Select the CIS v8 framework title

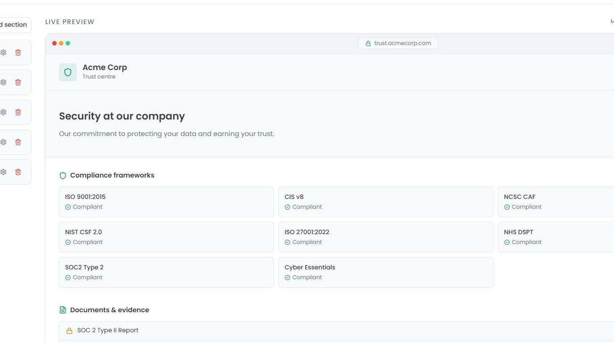(294, 197)
